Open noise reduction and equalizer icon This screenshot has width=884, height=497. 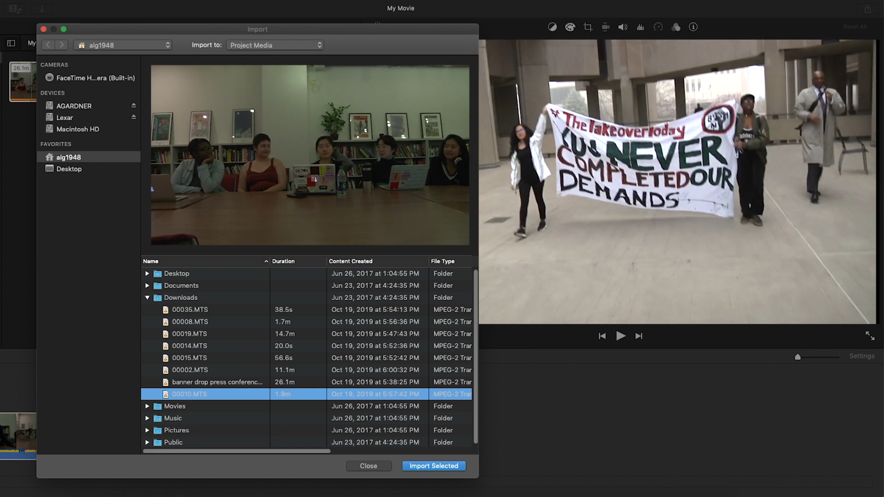pos(640,27)
